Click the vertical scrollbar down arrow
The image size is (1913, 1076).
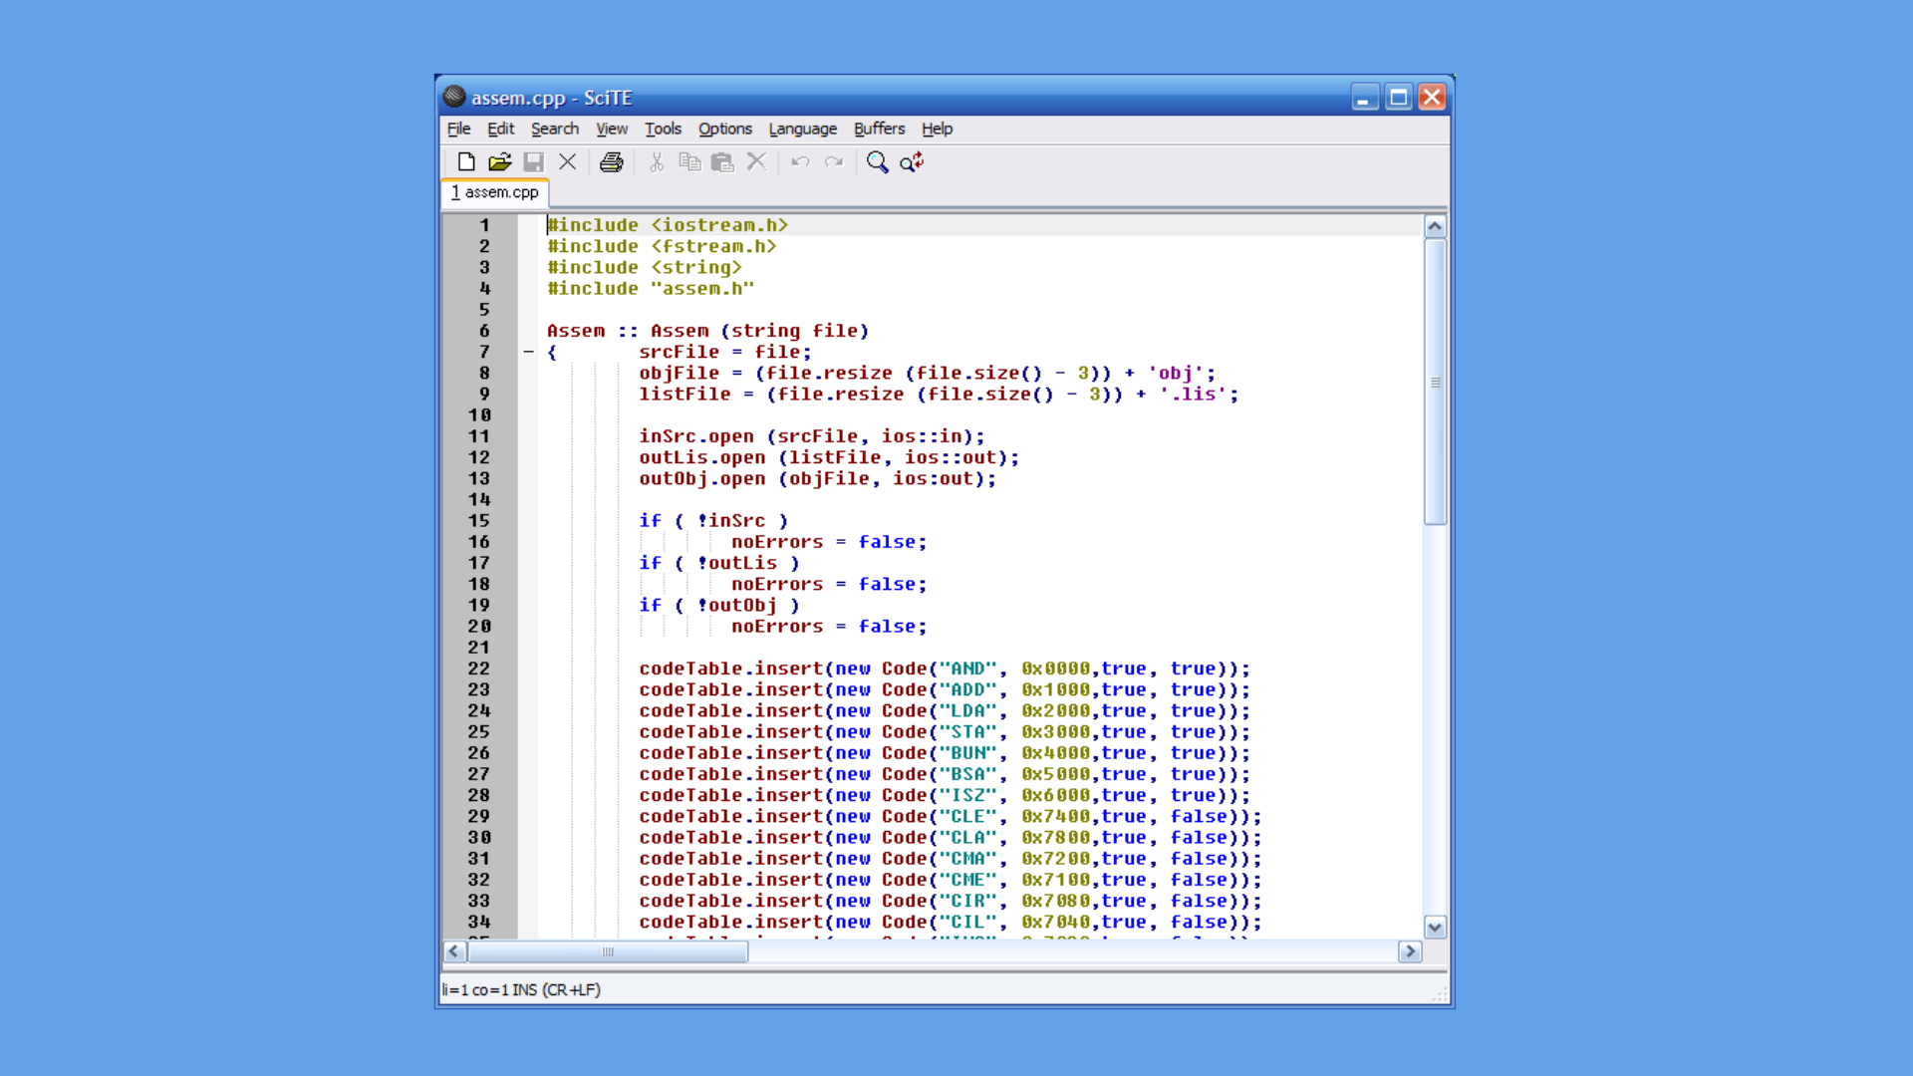[x=1435, y=928]
